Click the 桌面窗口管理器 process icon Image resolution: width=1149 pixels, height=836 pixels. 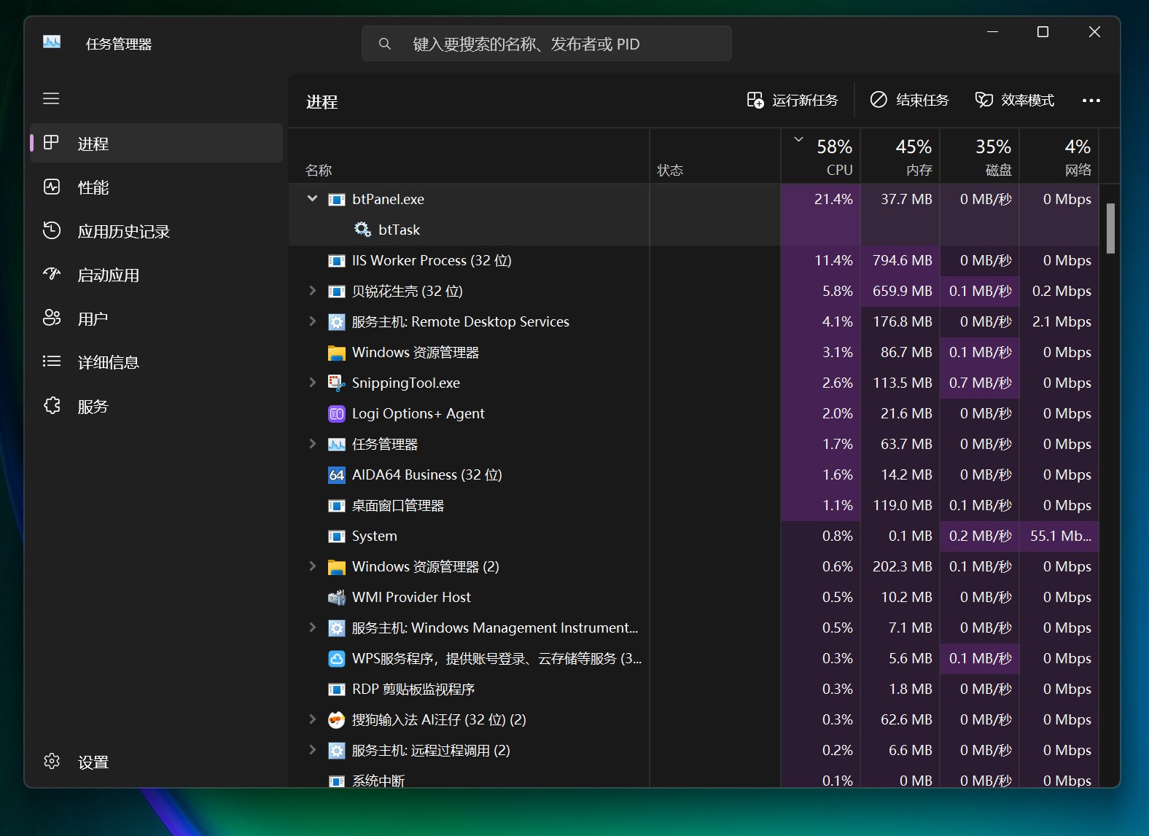pos(336,506)
